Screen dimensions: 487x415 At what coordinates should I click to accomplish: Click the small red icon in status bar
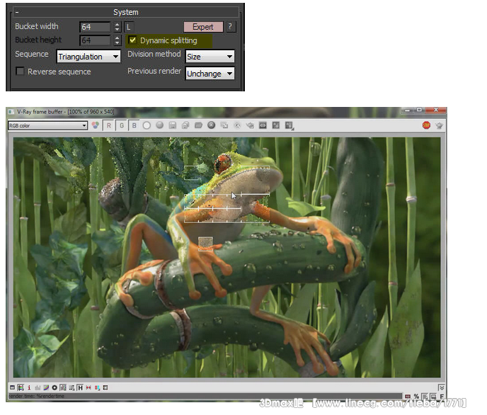point(408,396)
